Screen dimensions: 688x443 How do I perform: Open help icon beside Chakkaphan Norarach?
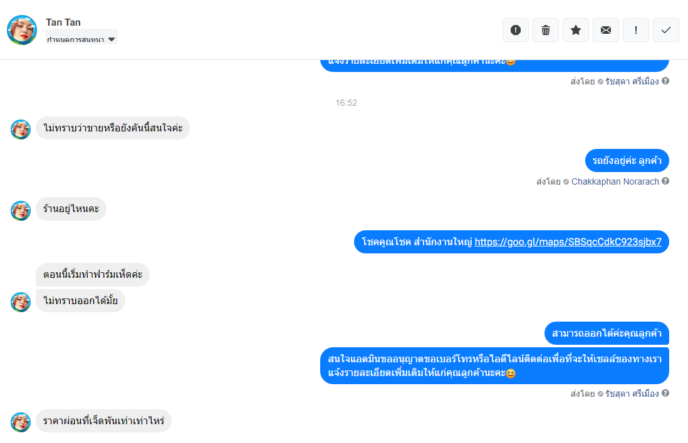click(665, 181)
